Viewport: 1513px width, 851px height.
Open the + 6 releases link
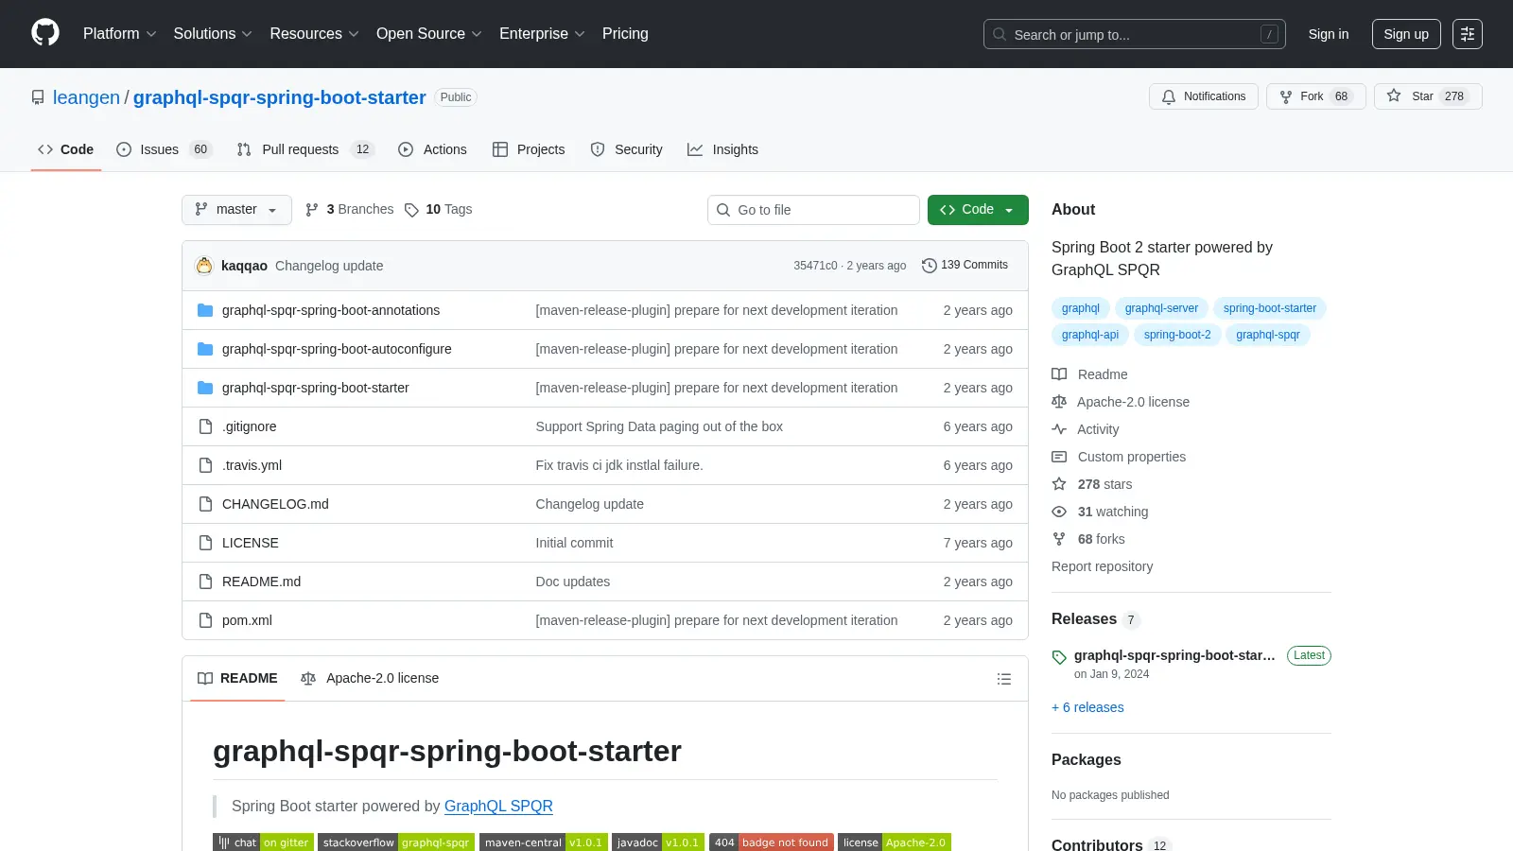point(1087,707)
